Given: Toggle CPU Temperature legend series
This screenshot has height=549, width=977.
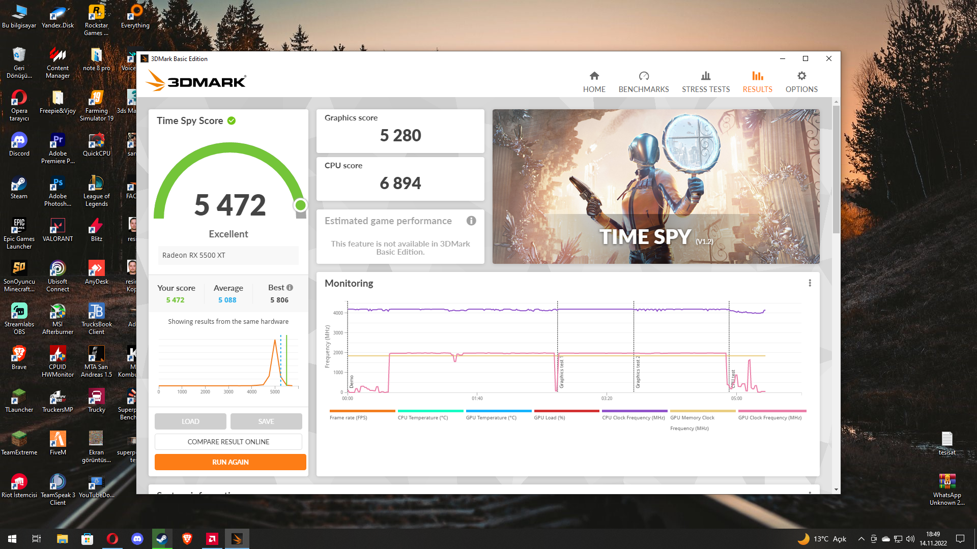Looking at the screenshot, I should point(430,414).
